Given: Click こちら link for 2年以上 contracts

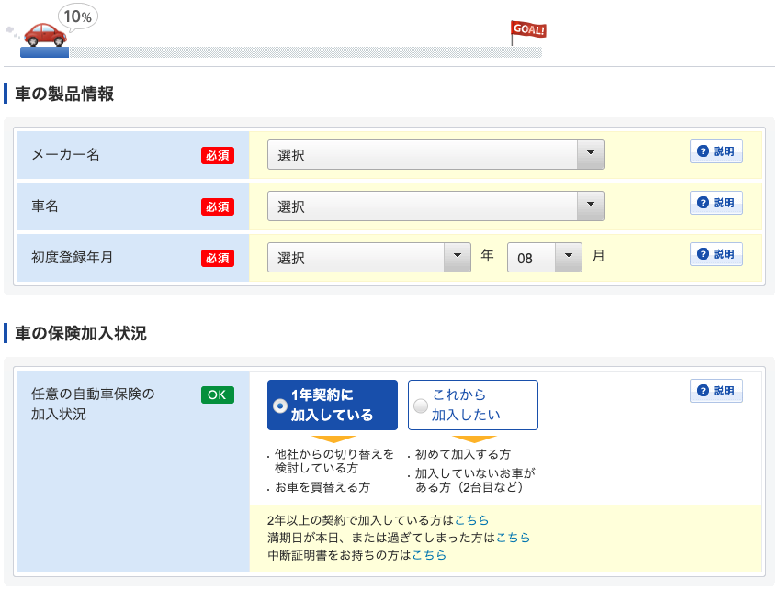Looking at the screenshot, I should (471, 520).
